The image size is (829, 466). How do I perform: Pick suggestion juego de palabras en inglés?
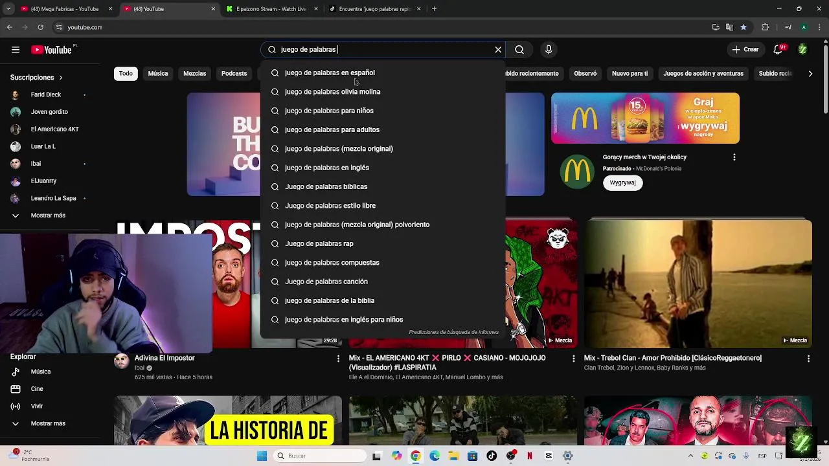coord(383,168)
